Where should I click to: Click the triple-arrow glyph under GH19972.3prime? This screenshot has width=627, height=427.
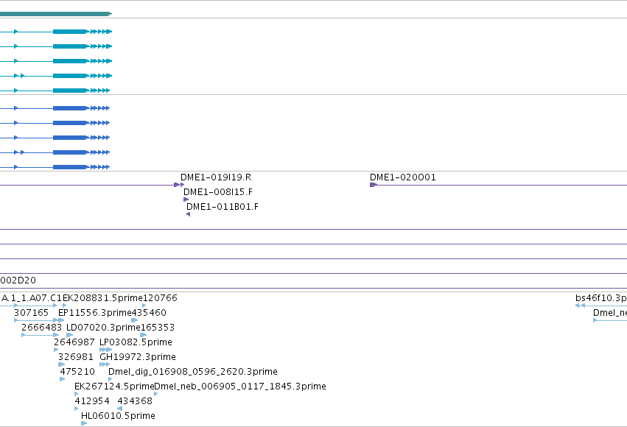pyautogui.click(x=105, y=364)
